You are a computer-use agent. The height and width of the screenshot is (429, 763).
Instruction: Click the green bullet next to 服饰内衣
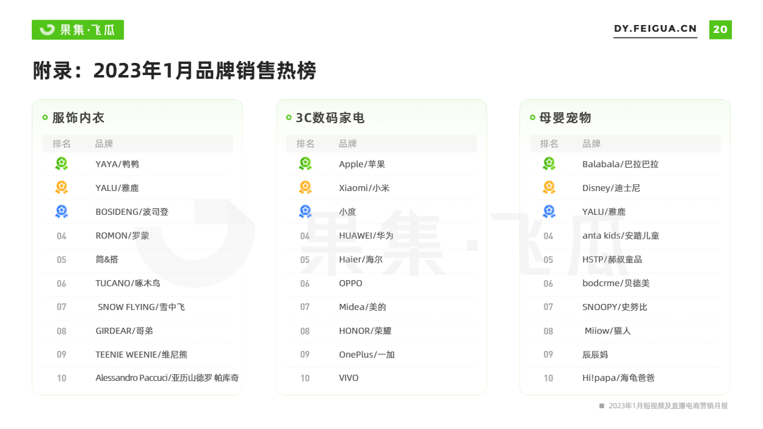pos(45,118)
